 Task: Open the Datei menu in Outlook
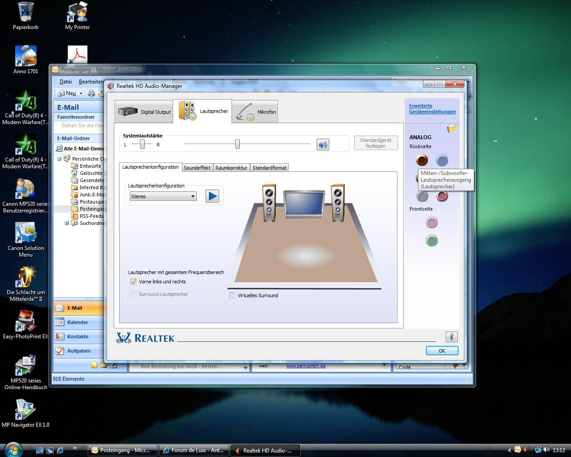(66, 82)
